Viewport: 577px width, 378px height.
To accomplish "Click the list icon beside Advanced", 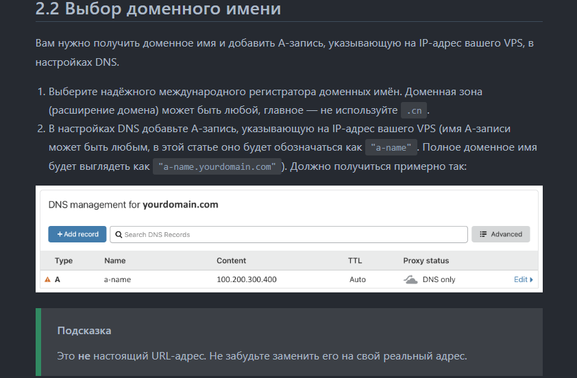I will (483, 234).
